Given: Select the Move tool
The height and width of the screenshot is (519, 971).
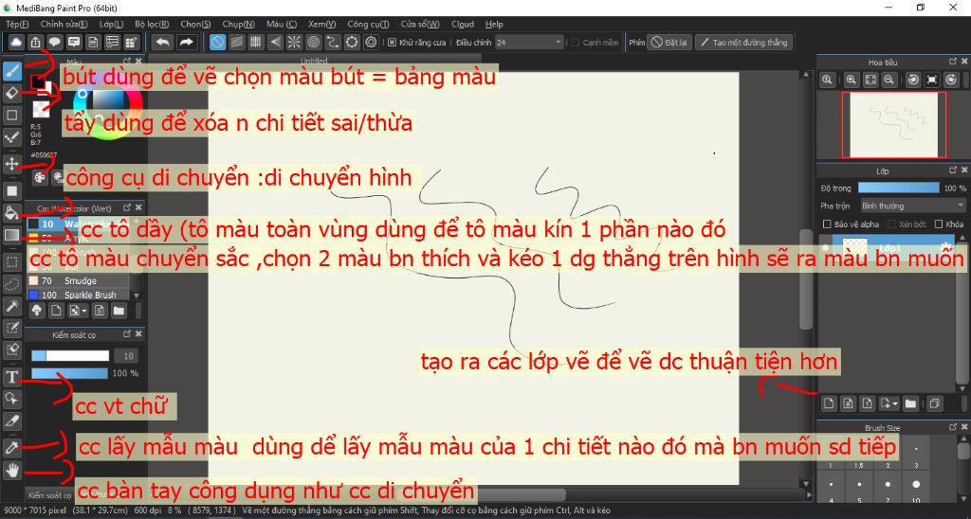Looking at the screenshot, I should click(x=11, y=163).
